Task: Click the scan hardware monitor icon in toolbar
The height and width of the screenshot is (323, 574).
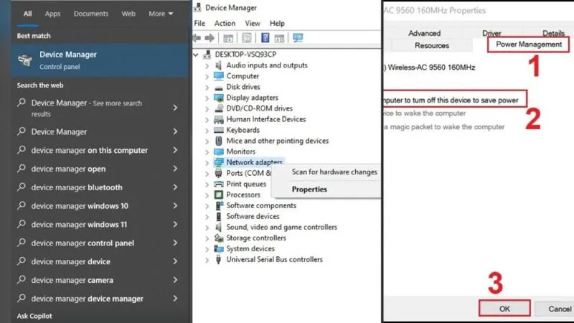Action: click(298, 38)
